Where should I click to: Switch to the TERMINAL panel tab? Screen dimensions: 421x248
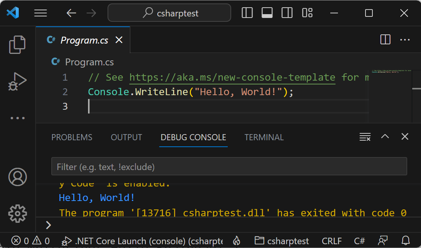(264, 138)
